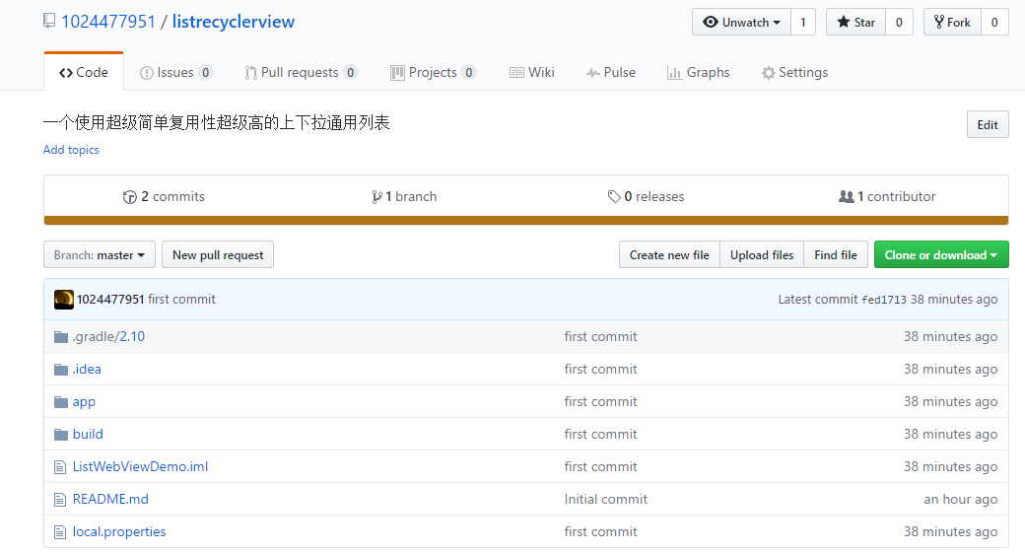View the 2 commits link
This screenshot has height=553, width=1025.
click(x=164, y=197)
